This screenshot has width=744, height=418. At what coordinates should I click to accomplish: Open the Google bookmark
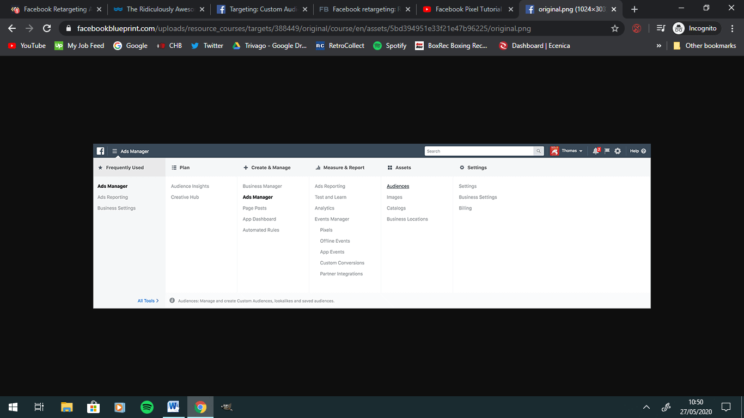click(x=130, y=46)
